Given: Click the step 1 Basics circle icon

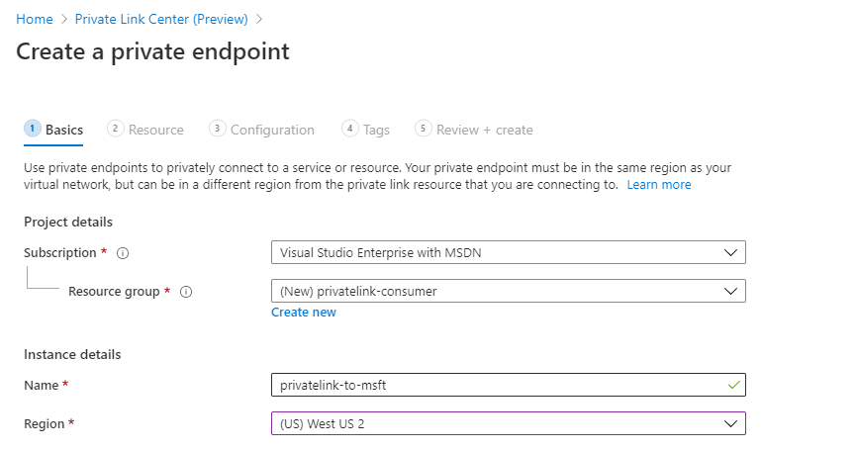Looking at the screenshot, I should pyautogui.click(x=33, y=129).
